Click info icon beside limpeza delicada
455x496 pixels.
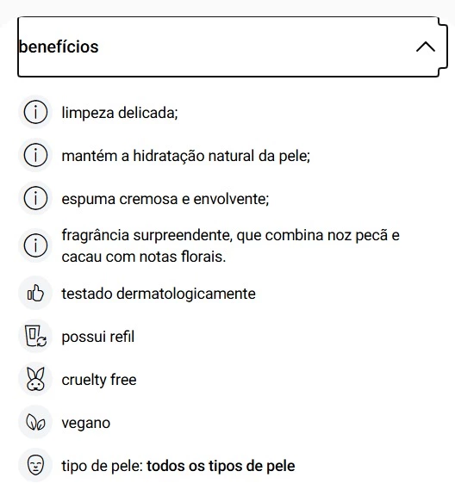[x=35, y=112]
